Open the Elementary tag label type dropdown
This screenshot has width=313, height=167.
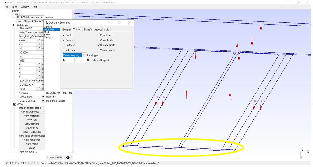(x=84, y=55)
